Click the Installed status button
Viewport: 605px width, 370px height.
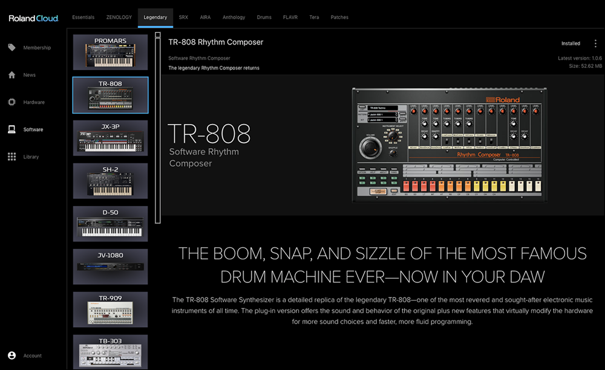(571, 44)
